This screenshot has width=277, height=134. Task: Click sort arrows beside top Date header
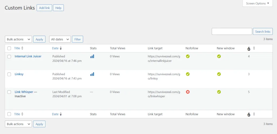61,48
